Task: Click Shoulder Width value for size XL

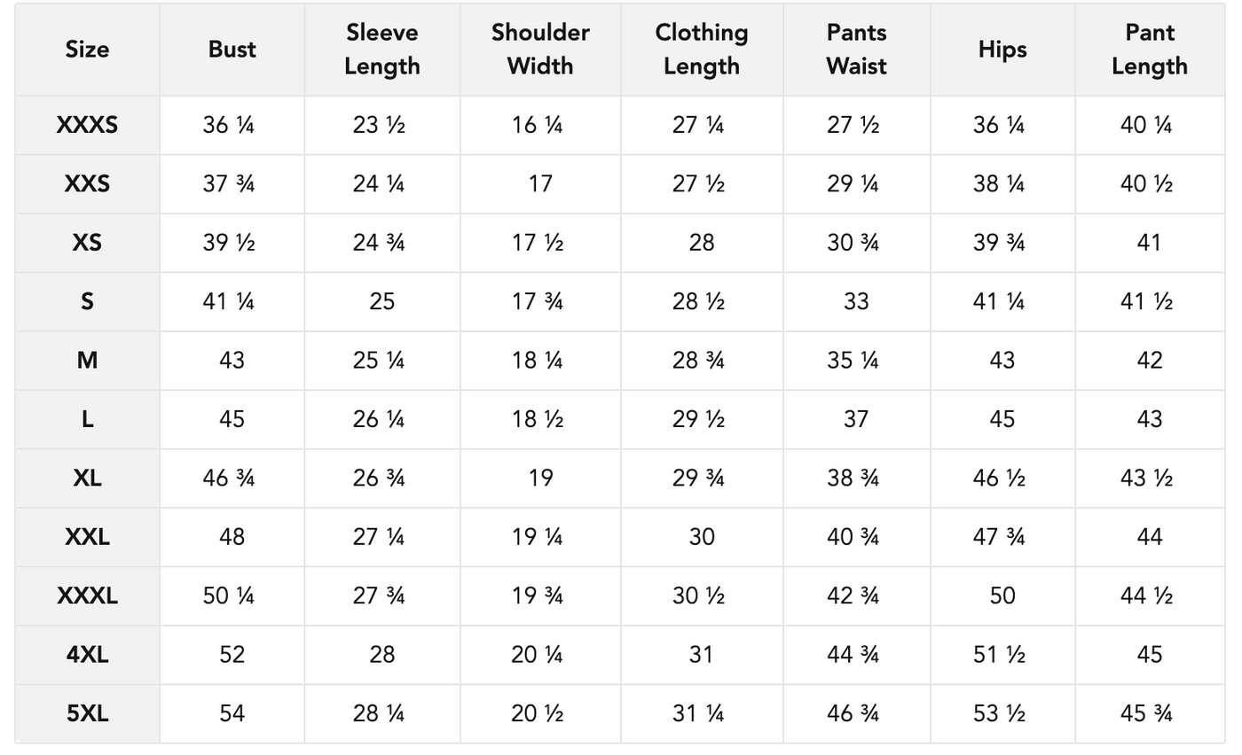Action: click(540, 479)
